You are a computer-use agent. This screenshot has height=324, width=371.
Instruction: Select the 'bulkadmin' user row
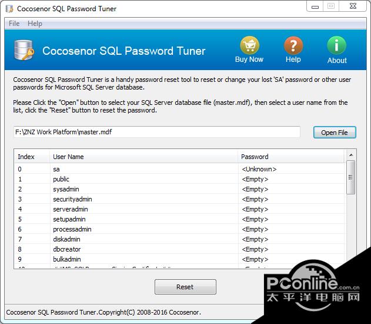coord(179,259)
